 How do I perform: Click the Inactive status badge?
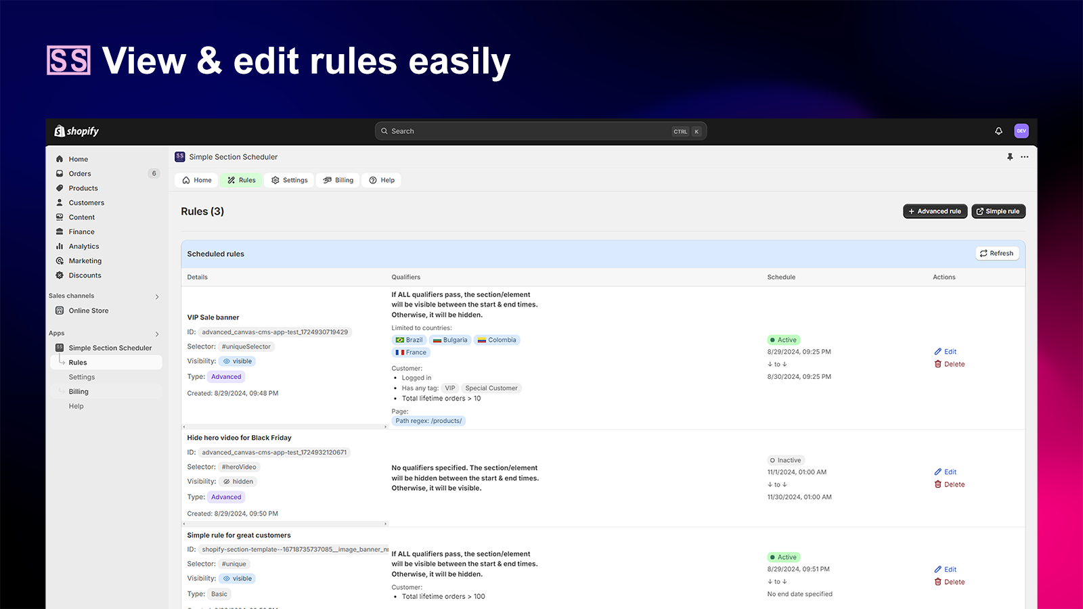[786, 461]
